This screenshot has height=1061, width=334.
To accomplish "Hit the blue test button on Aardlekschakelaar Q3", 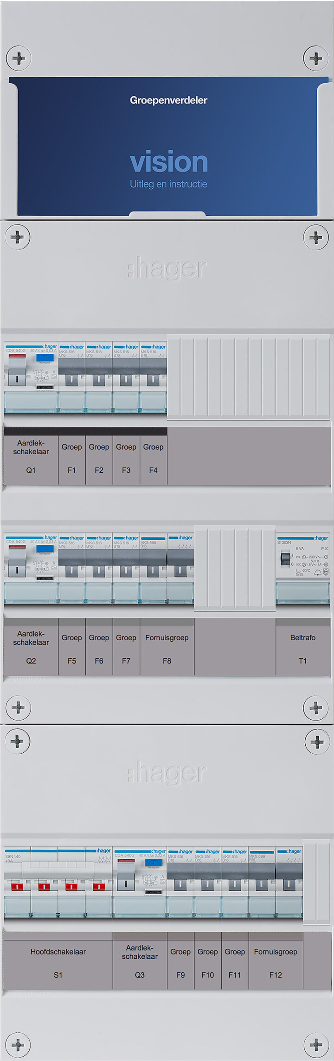I will tap(154, 863).
